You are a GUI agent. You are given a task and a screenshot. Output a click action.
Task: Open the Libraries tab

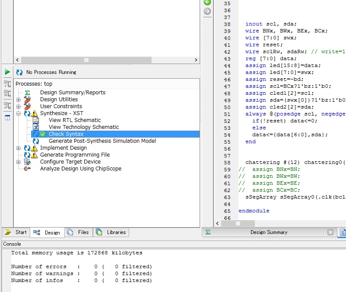pyautogui.click(x=111, y=232)
